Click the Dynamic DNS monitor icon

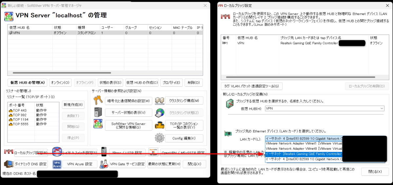(x=9, y=164)
